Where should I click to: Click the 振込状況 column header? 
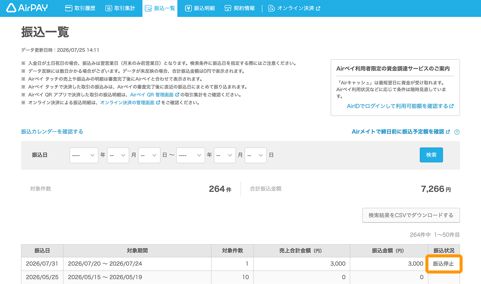click(x=444, y=251)
